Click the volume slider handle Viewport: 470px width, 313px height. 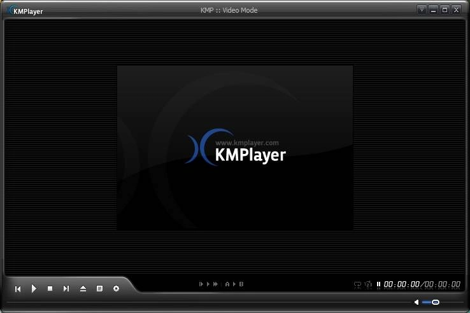coord(436,302)
